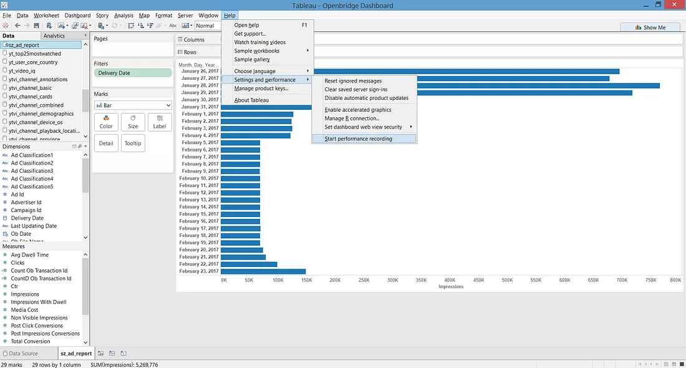Select the yt_user_core_country data source
The image size is (686, 368).
[x=33, y=62]
